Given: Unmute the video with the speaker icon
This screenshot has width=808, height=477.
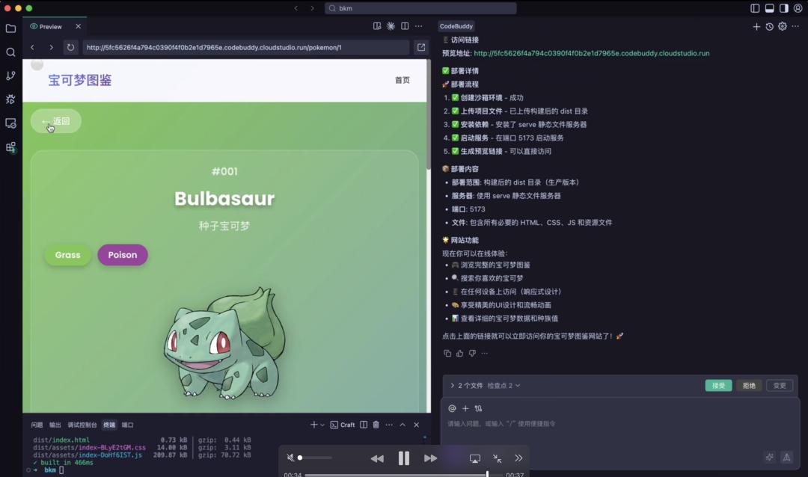Looking at the screenshot, I should 290,458.
